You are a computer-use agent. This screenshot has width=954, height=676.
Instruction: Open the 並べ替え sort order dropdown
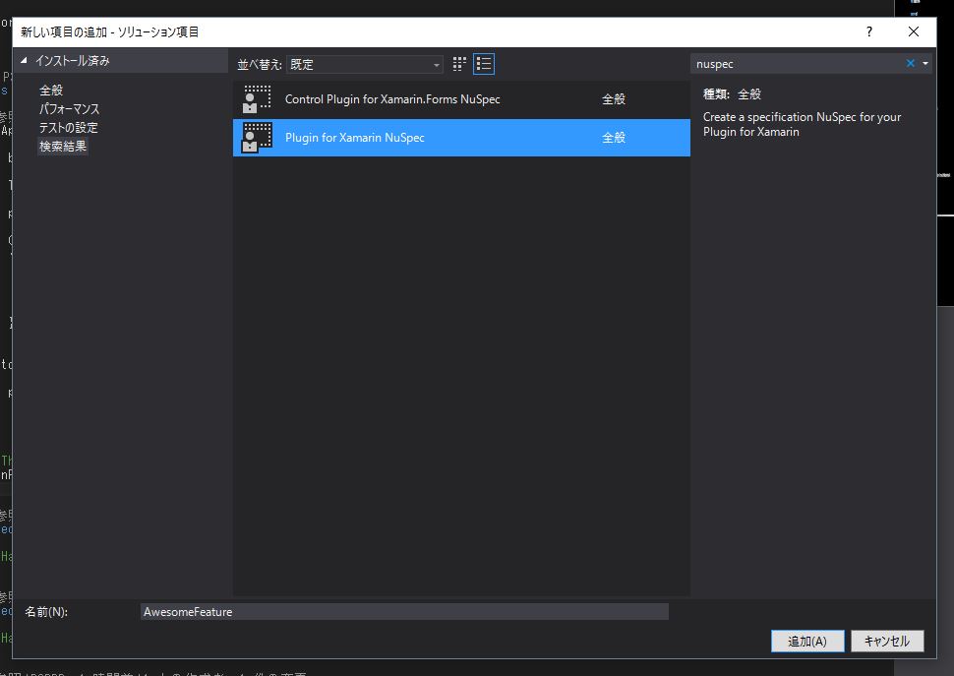pyautogui.click(x=436, y=63)
